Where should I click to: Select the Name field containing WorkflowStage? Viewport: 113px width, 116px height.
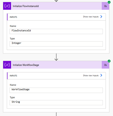coord(56,90)
